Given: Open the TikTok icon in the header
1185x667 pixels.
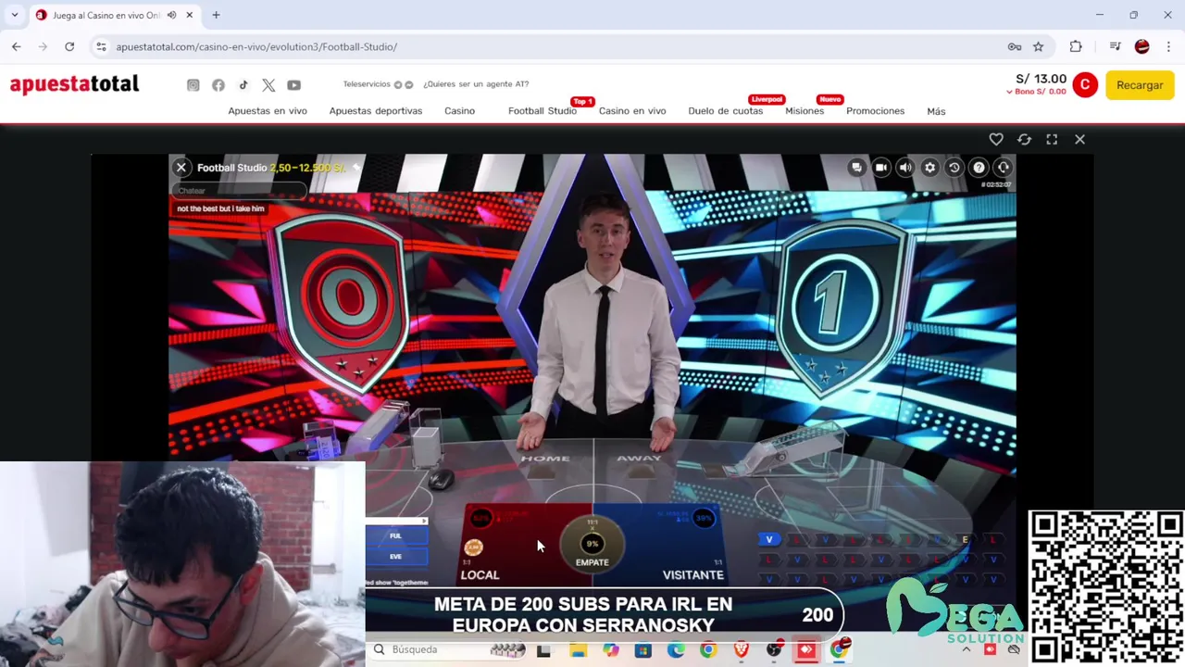Looking at the screenshot, I should (x=243, y=85).
